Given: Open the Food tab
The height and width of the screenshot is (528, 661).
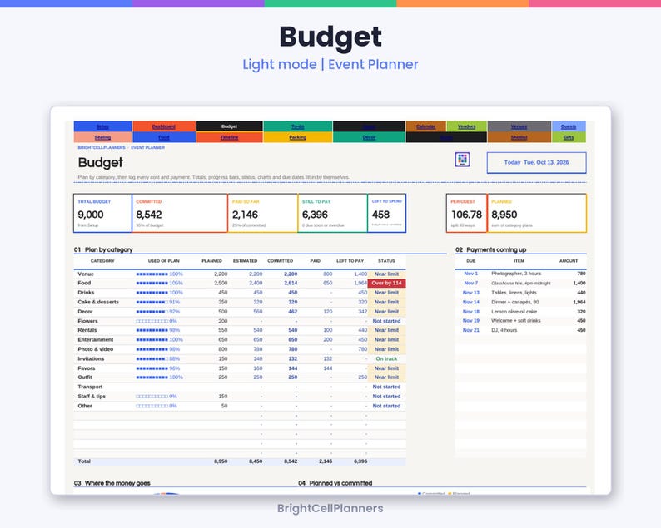Looking at the screenshot, I should (x=163, y=137).
